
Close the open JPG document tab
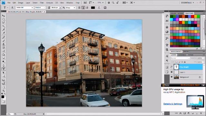coord(44,12)
